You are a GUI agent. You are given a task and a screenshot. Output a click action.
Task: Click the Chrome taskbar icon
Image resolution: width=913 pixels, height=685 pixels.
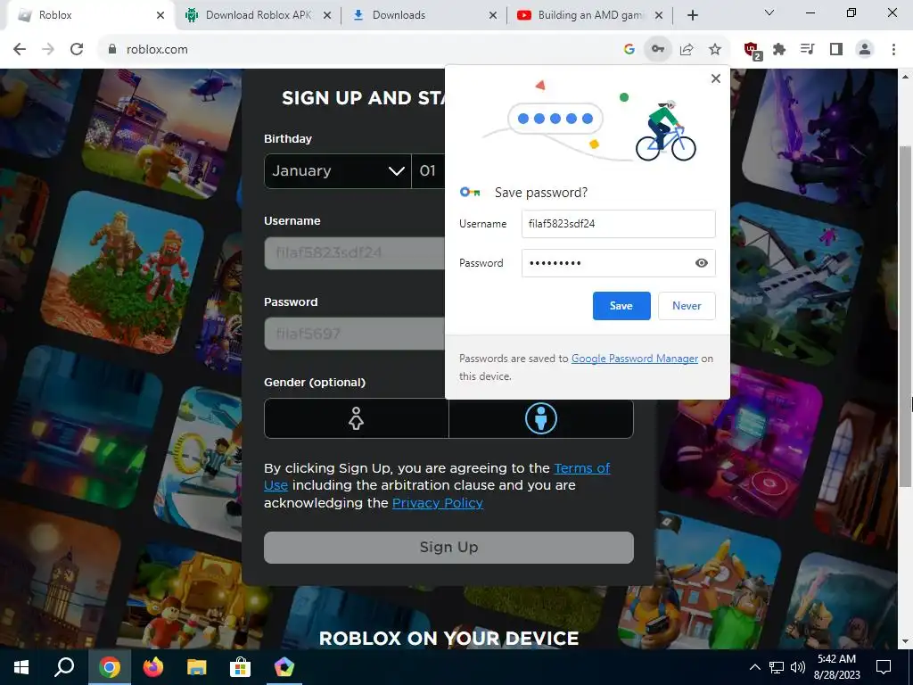pyautogui.click(x=109, y=667)
